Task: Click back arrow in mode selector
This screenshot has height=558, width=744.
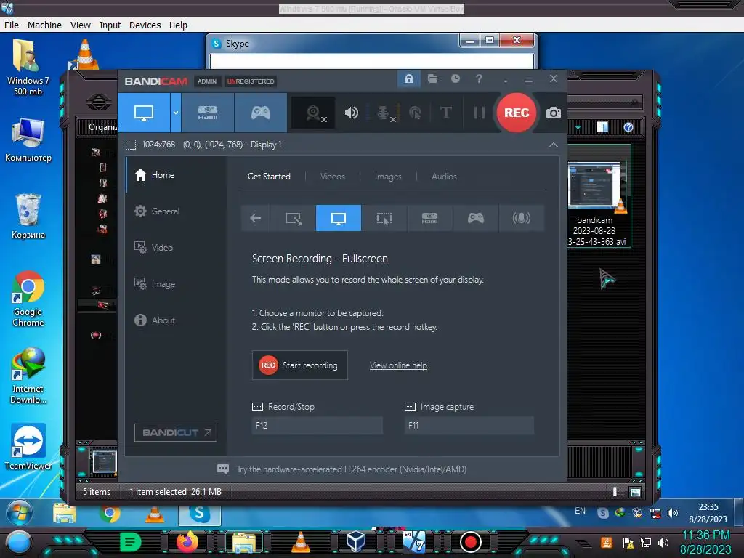Action: click(255, 218)
